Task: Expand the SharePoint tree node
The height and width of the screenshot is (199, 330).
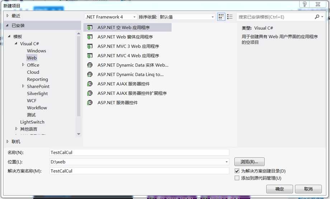Action: point(23,86)
